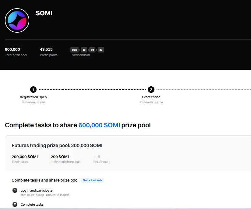Click the Event ends in label
Screen dimensions: 251x209
point(80,55)
